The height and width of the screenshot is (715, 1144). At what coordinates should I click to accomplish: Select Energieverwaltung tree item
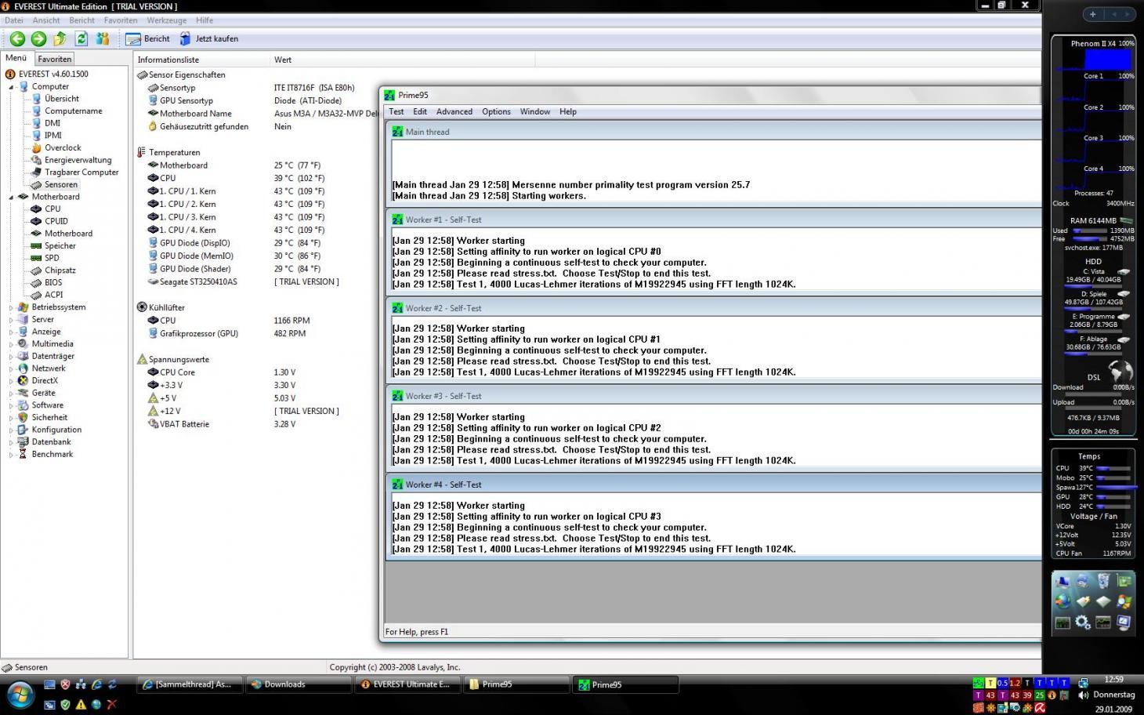coord(78,160)
